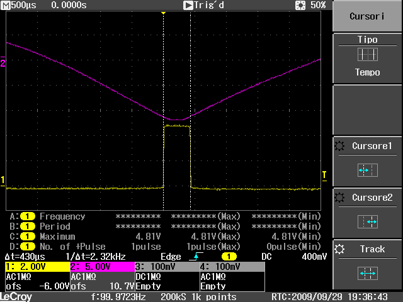This screenshot has width=403, height=302.
Task: Select channel 1 tab showing 2.00V
Action: [36, 267]
